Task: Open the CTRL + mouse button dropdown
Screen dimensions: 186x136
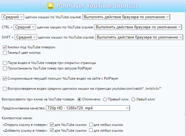Action: tap(25, 27)
